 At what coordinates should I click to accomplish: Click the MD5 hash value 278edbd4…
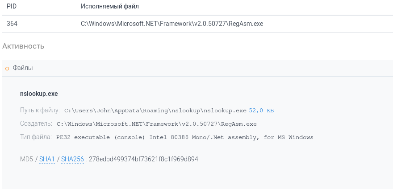143,159
